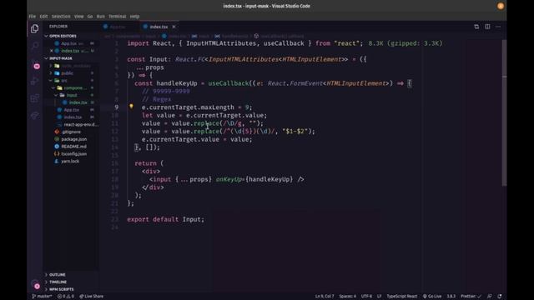Image resolution: width=534 pixels, height=300 pixels.
Task: Click the Prettier status bar indicator
Action: pyautogui.click(x=471, y=297)
